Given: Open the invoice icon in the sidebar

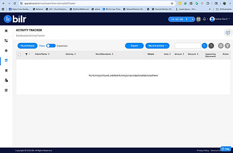Looking at the screenshot, I should (6, 70).
